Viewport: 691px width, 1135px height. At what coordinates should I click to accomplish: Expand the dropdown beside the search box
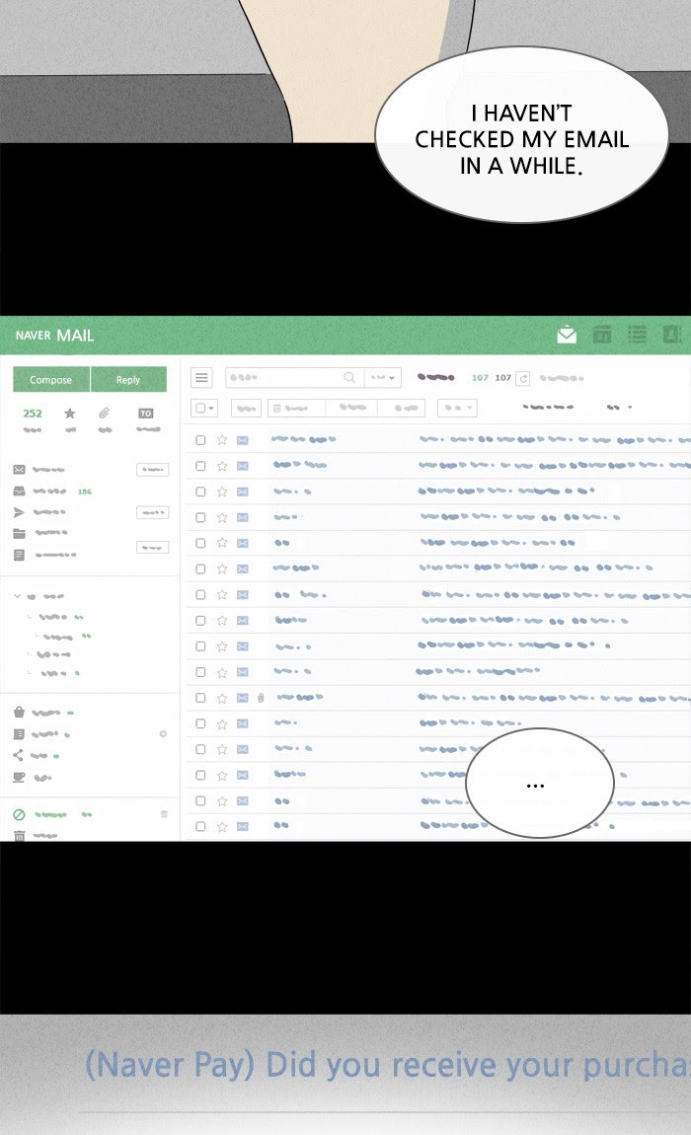pos(383,378)
